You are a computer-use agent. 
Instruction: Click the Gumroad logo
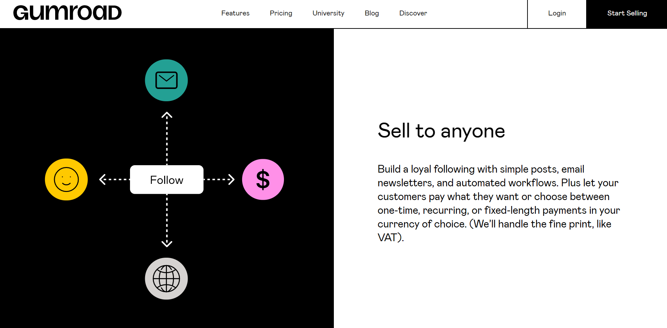[67, 13]
